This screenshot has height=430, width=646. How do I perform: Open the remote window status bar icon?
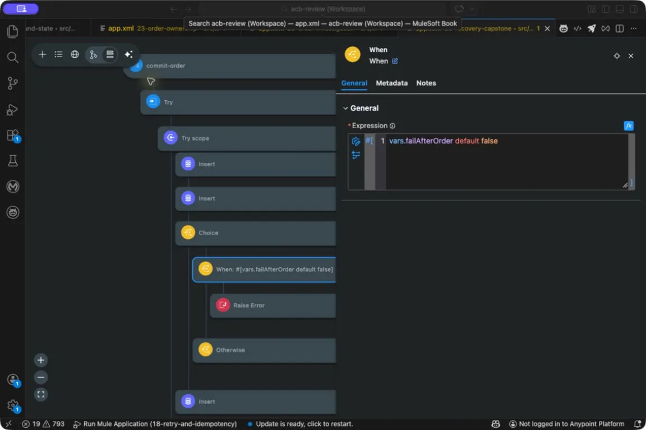pos(8,424)
